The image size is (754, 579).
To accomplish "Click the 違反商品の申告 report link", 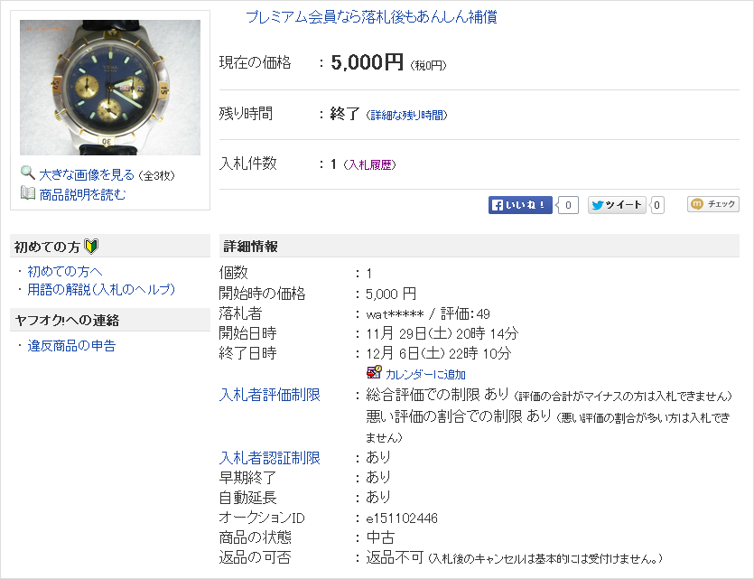I will click(71, 346).
